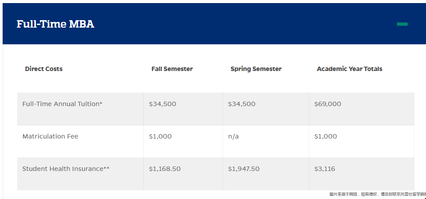The width and height of the screenshot is (426, 199).
Task: Click the spring semester $34,500 tuition cell
Action: tap(241, 104)
